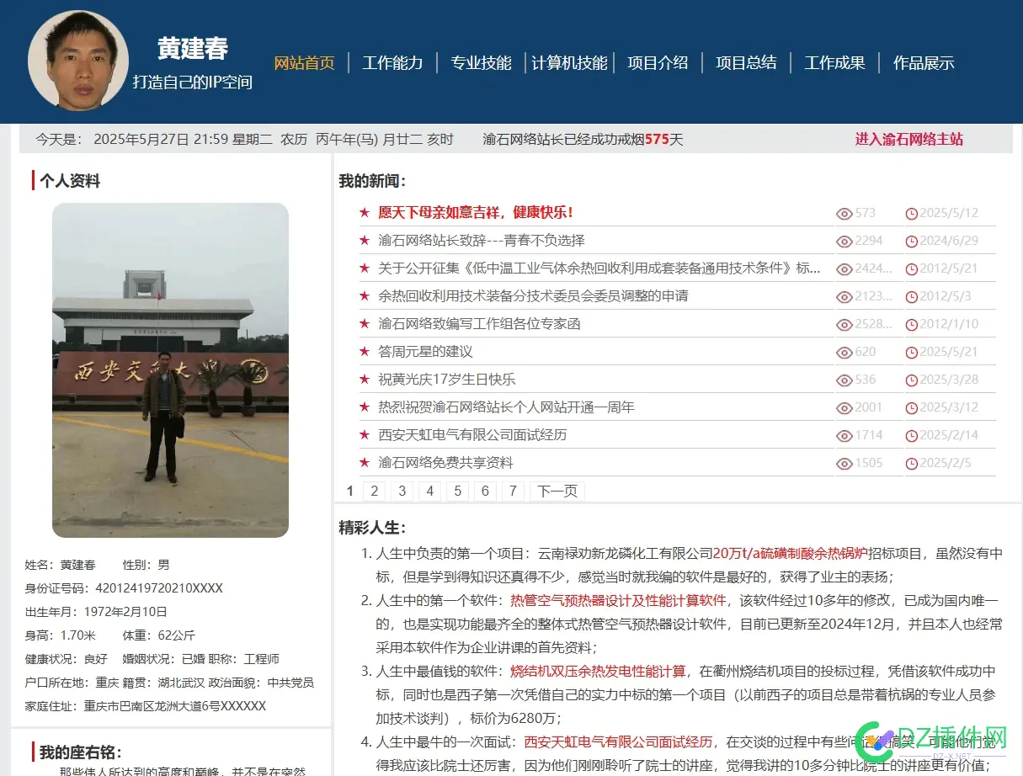Viewport: 1023px width, 776px height.
Task: Open the 网站首页 navigation tab
Action: 304,63
